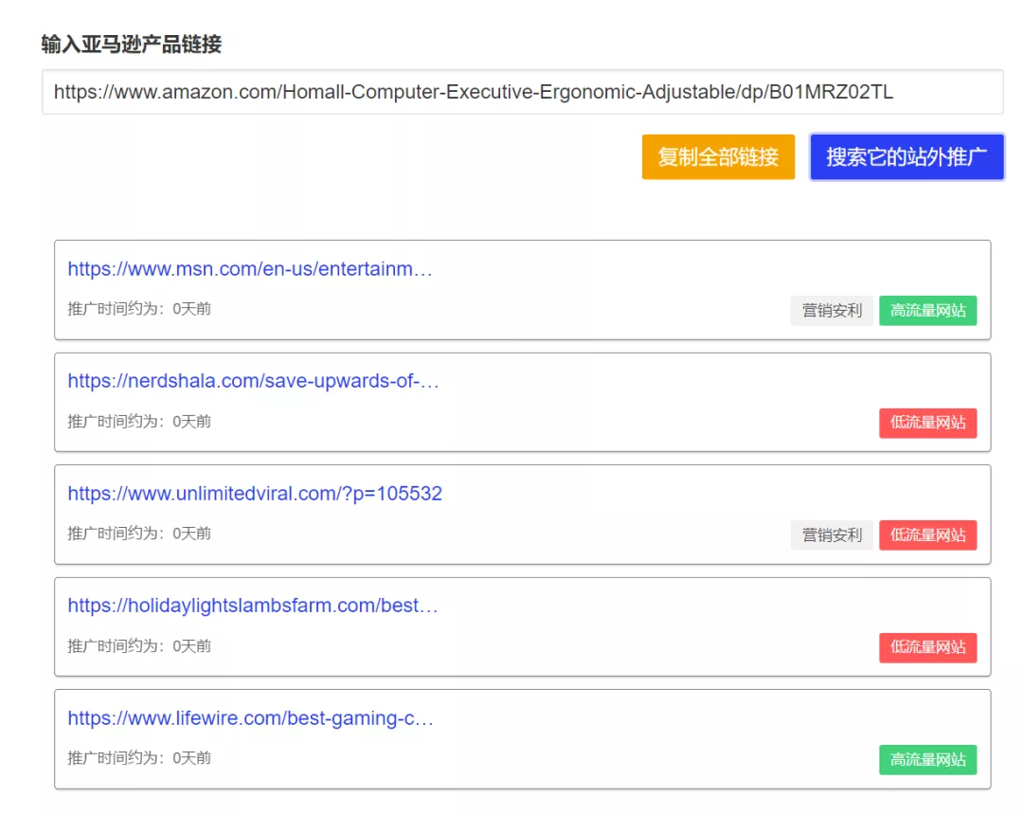Click red 低流量网站 tag in holidaylightslambsfarm row
The width and height of the screenshot is (1023, 815).
[x=927, y=647]
